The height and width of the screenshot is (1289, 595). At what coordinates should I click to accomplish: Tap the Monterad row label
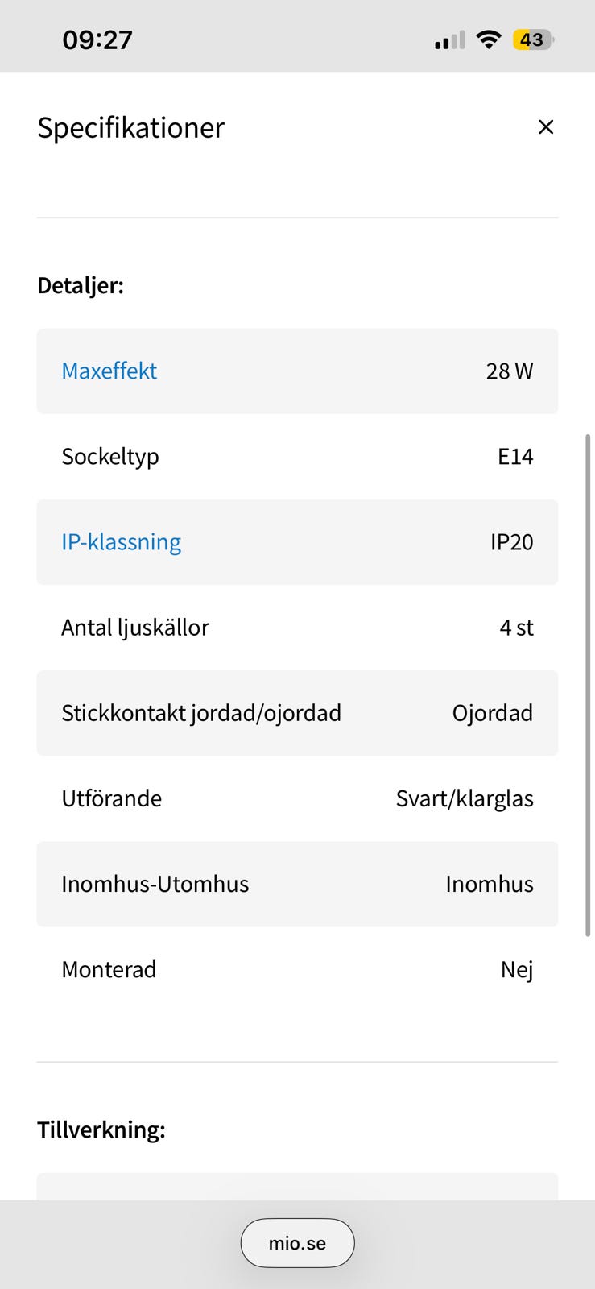click(109, 969)
